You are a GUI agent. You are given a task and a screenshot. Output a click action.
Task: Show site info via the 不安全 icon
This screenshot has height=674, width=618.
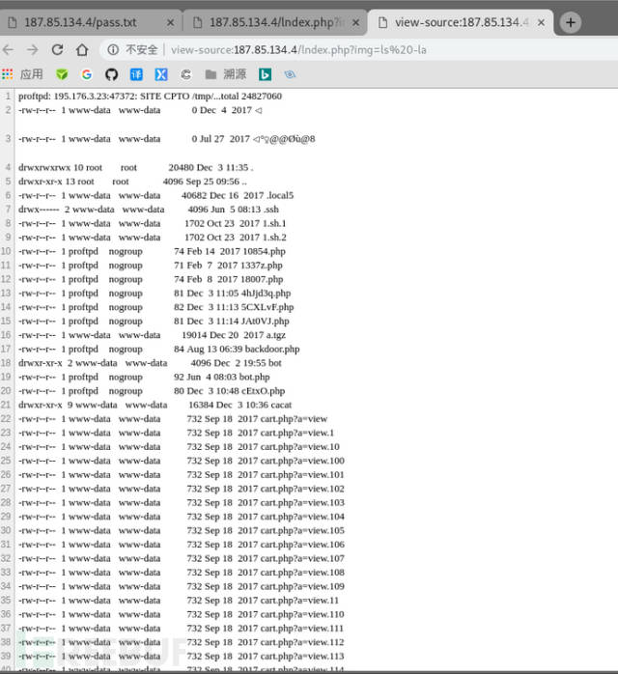click(x=113, y=50)
